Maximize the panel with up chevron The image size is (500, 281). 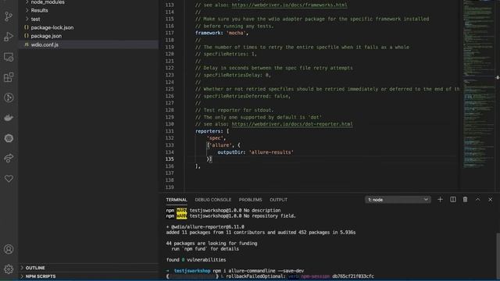(x=477, y=200)
